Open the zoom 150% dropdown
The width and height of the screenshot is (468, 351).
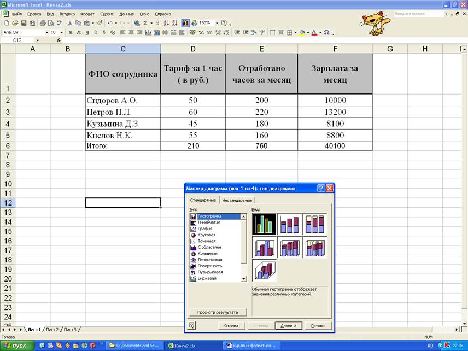(217, 23)
